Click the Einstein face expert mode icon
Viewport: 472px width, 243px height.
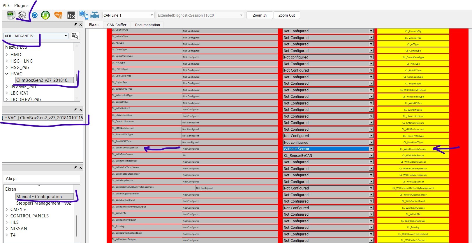point(22,15)
